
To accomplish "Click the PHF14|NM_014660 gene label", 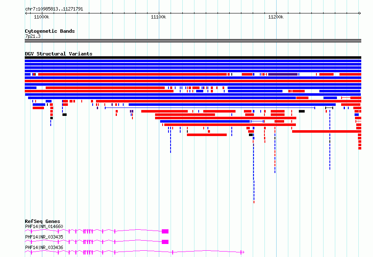I will click(x=44, y=226).
